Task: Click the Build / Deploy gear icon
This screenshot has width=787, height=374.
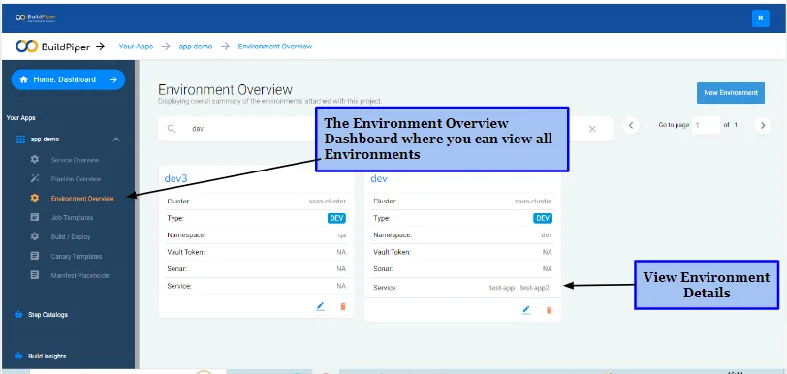Action: (34, 236)
